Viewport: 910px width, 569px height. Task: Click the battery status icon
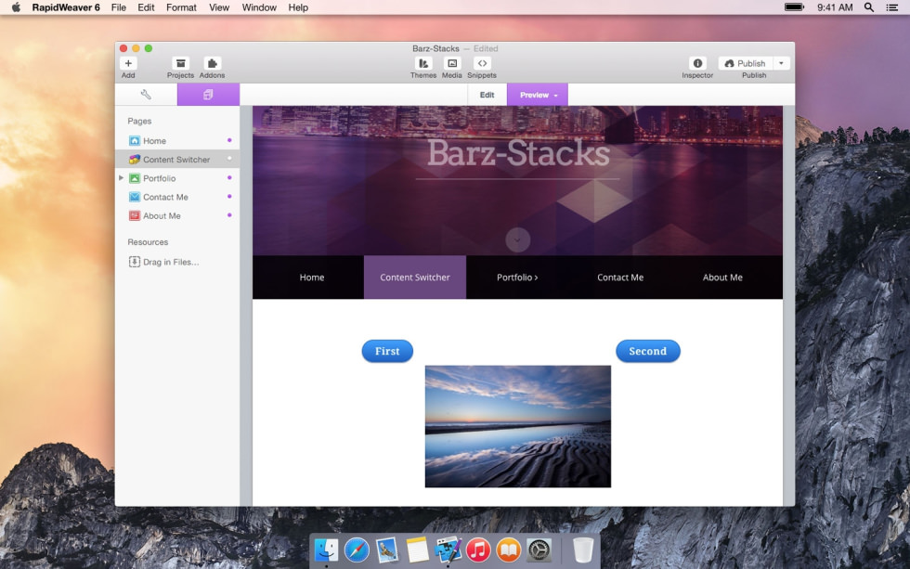794,6
